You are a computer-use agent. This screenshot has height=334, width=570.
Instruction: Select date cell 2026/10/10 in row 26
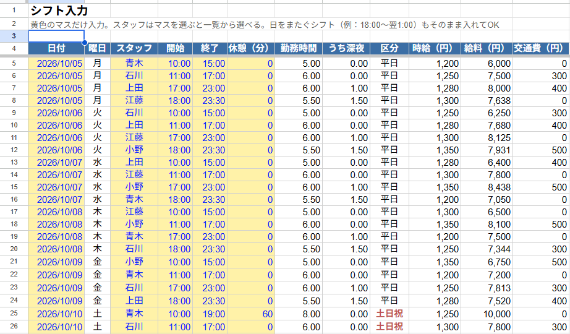pyautogui.click(x=56, y=327)
